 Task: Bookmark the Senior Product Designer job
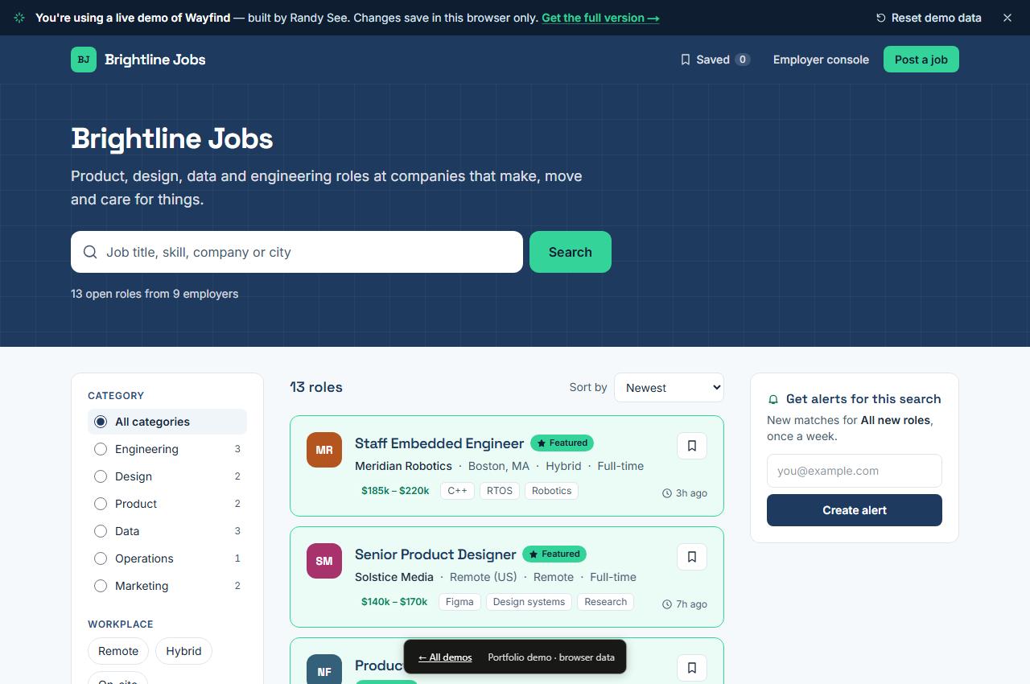click(x=692, y=557)
